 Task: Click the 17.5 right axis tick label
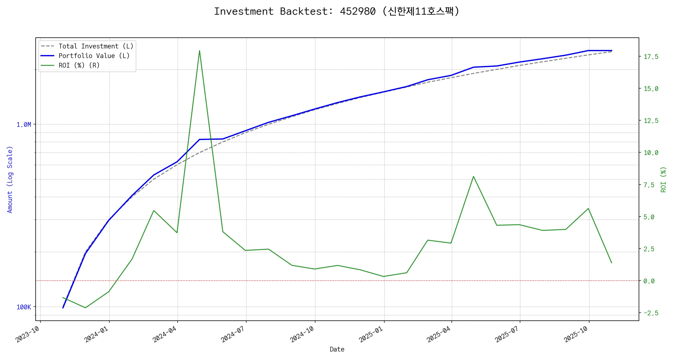pos(651,57)
